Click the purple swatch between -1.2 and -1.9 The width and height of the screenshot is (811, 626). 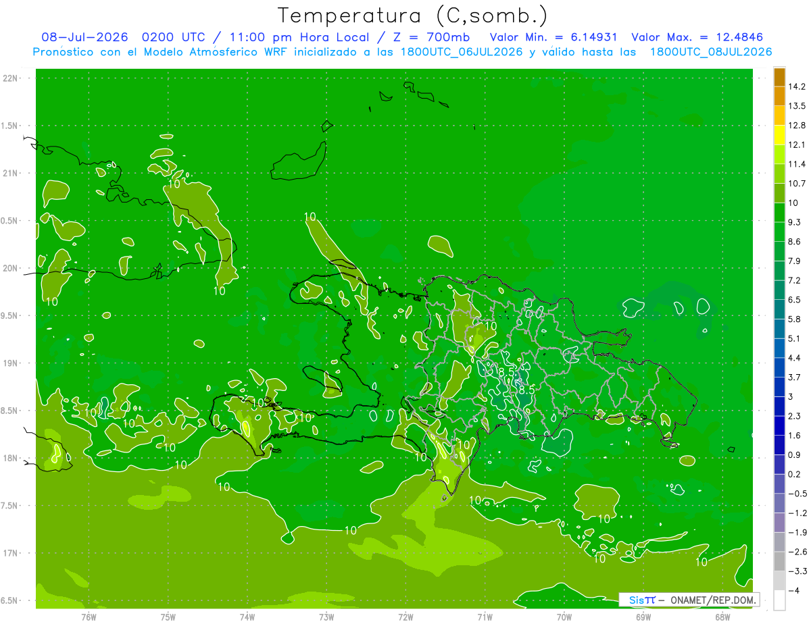click(779, 523)
